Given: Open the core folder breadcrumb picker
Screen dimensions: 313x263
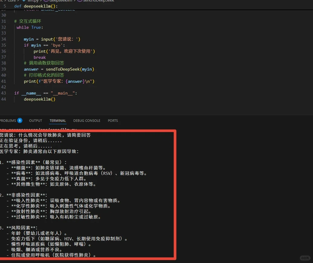Looking at the screenshot, I should click(x=12, y=1).
